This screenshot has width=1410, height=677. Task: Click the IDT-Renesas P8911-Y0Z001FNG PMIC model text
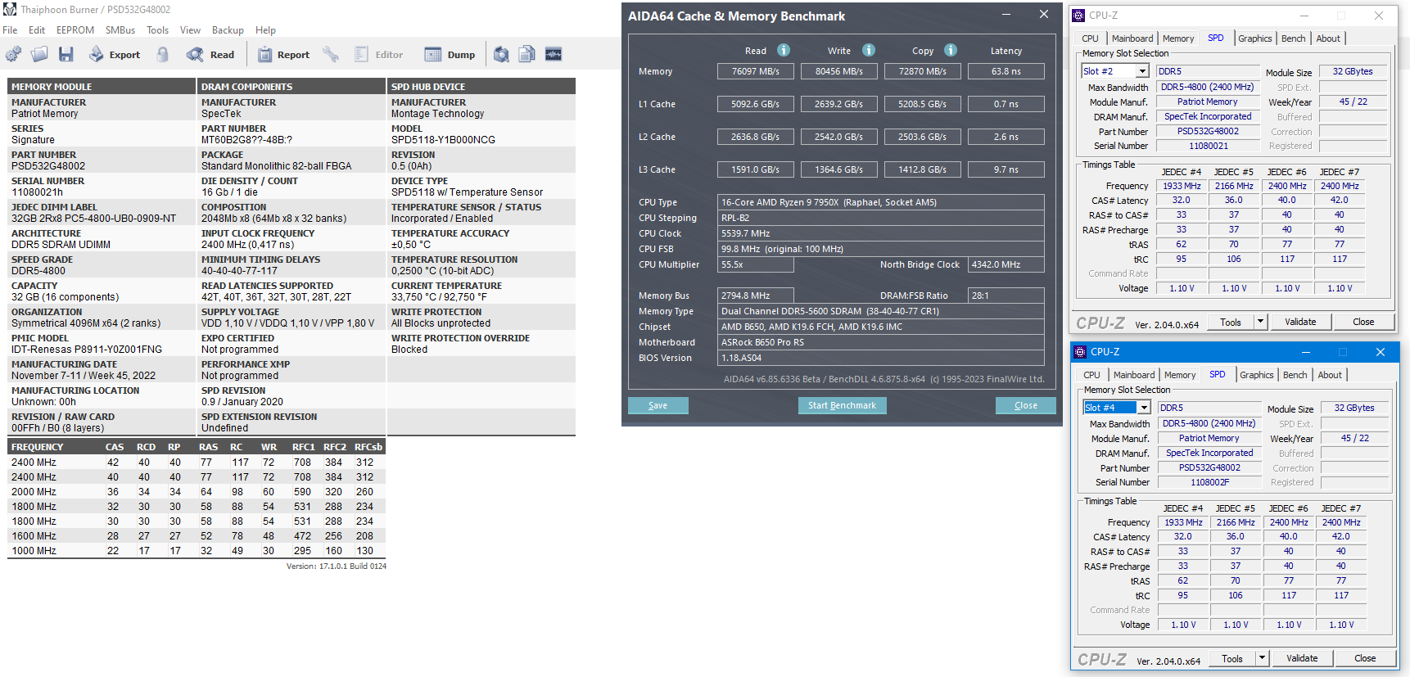point(87,350)
